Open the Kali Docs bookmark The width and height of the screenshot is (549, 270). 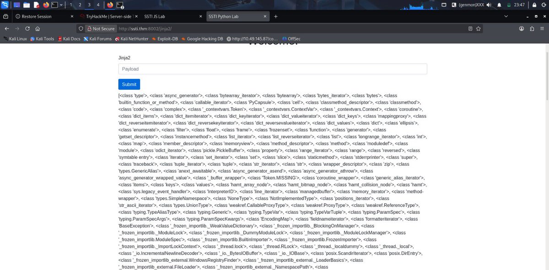[69, 39]
